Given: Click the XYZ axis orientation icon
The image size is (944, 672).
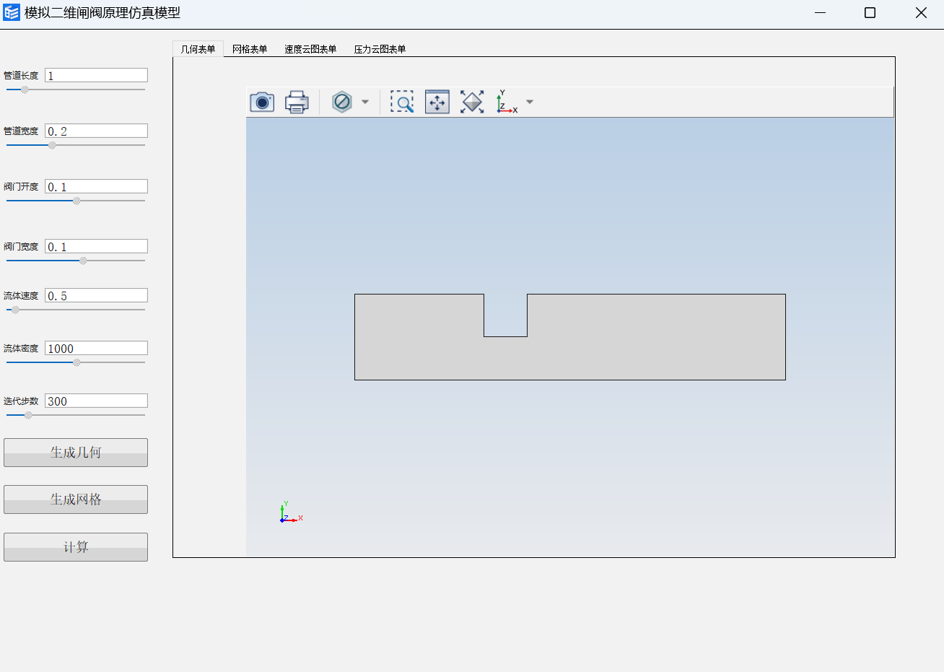Looking at the screenshot, I should [507, 102].
